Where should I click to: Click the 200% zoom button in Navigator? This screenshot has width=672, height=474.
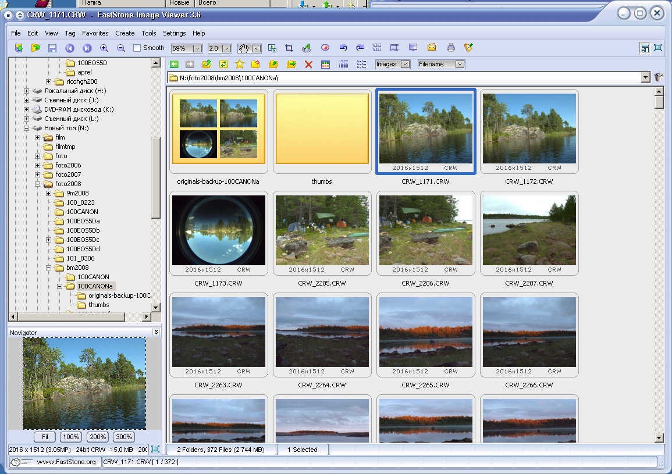click(98, 437)
